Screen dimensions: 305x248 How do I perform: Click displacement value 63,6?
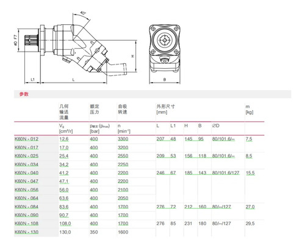[64, 198]
